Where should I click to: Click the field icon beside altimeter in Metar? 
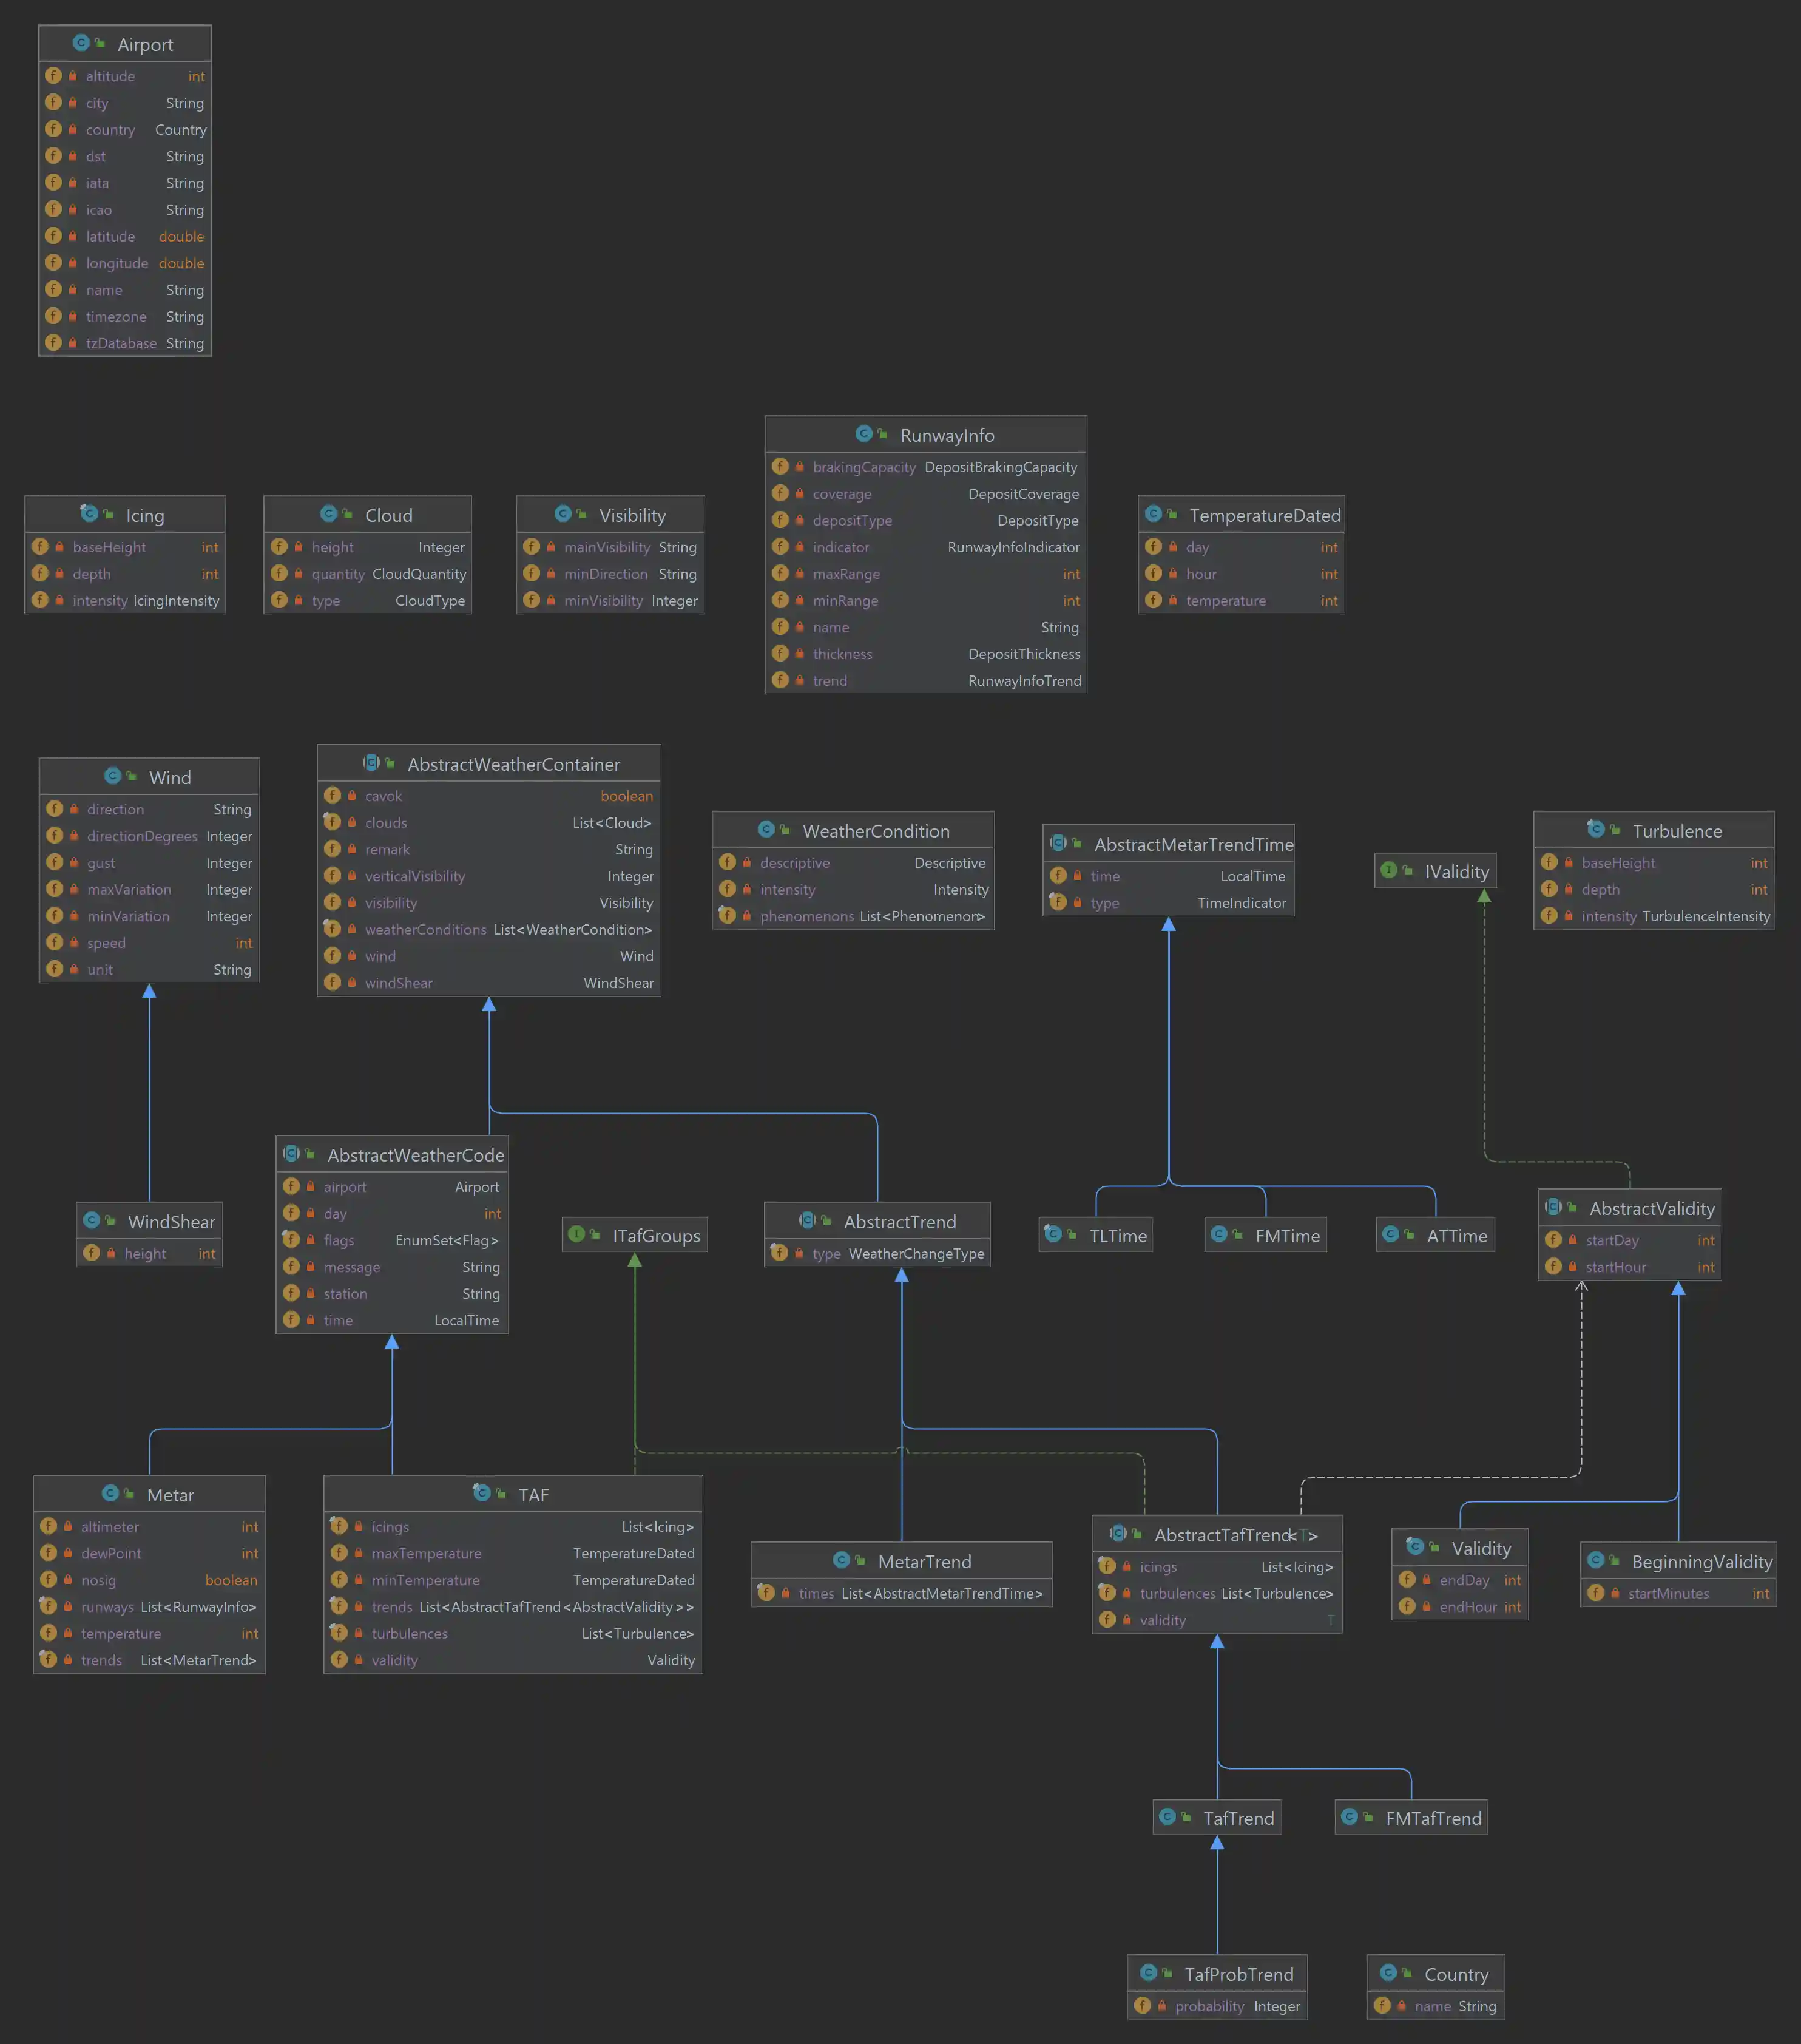pyautogui.click(x=48, y=1526)
